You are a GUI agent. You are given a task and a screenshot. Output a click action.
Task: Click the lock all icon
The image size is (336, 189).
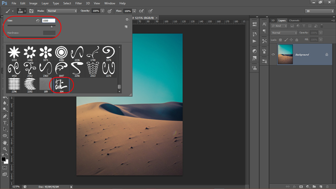point(297,40)
